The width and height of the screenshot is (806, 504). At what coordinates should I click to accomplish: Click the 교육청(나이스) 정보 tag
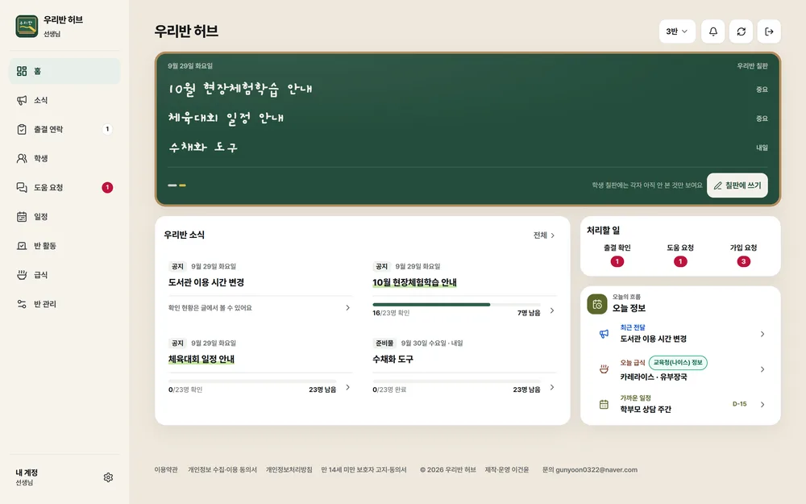678,363
